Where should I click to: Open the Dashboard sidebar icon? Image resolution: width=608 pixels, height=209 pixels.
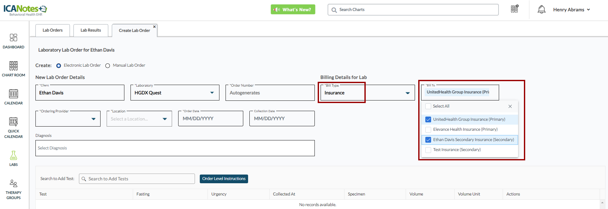click(14, 38)
